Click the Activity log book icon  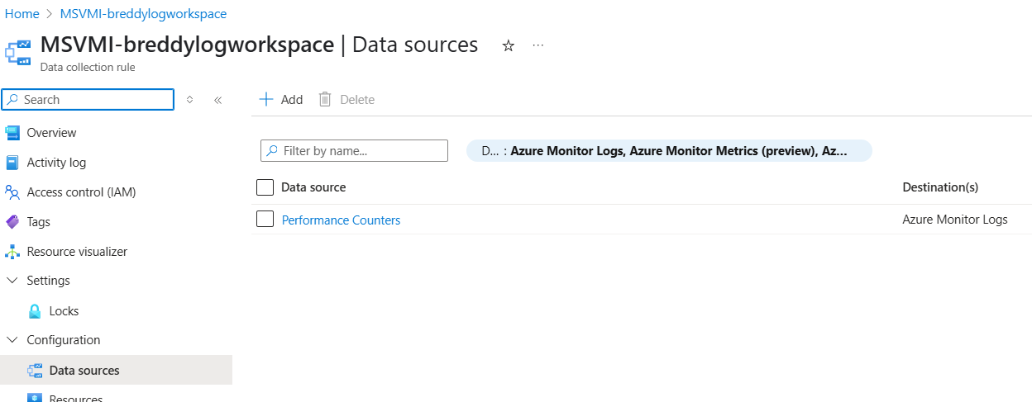click(12, 163)
